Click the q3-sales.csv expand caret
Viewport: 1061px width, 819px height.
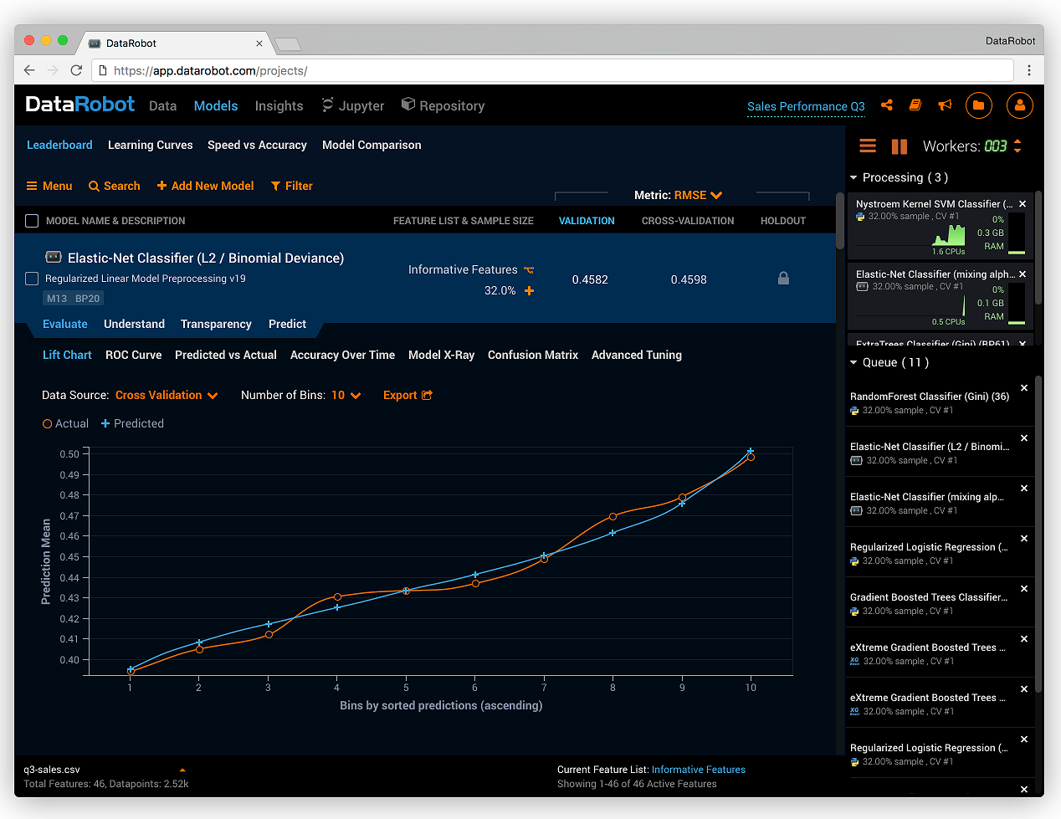click(x=182, y=770)
